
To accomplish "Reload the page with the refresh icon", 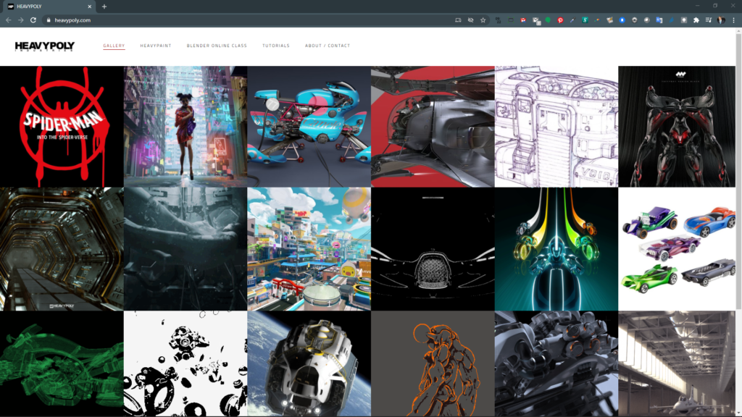I will point(33,20).
